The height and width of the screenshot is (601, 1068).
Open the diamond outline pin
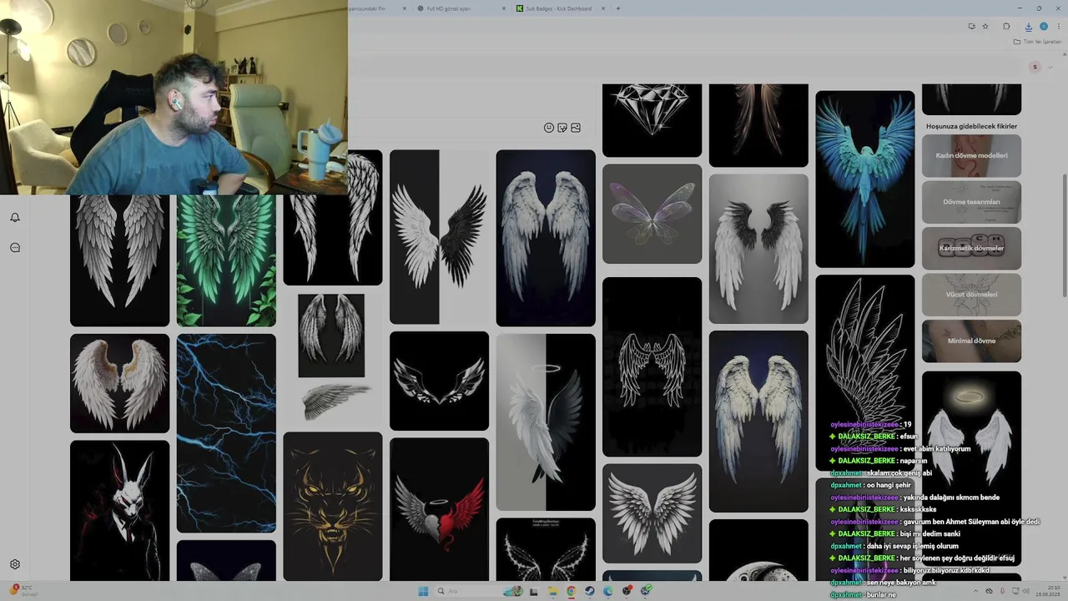click(x=652, y=119)
